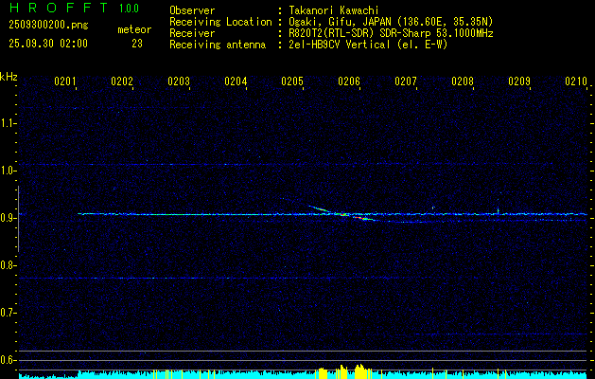Image resolution: width=595 pixels, height=379 pixels.
Task: Click the 0203 time marker
Action: click(179, 82)
